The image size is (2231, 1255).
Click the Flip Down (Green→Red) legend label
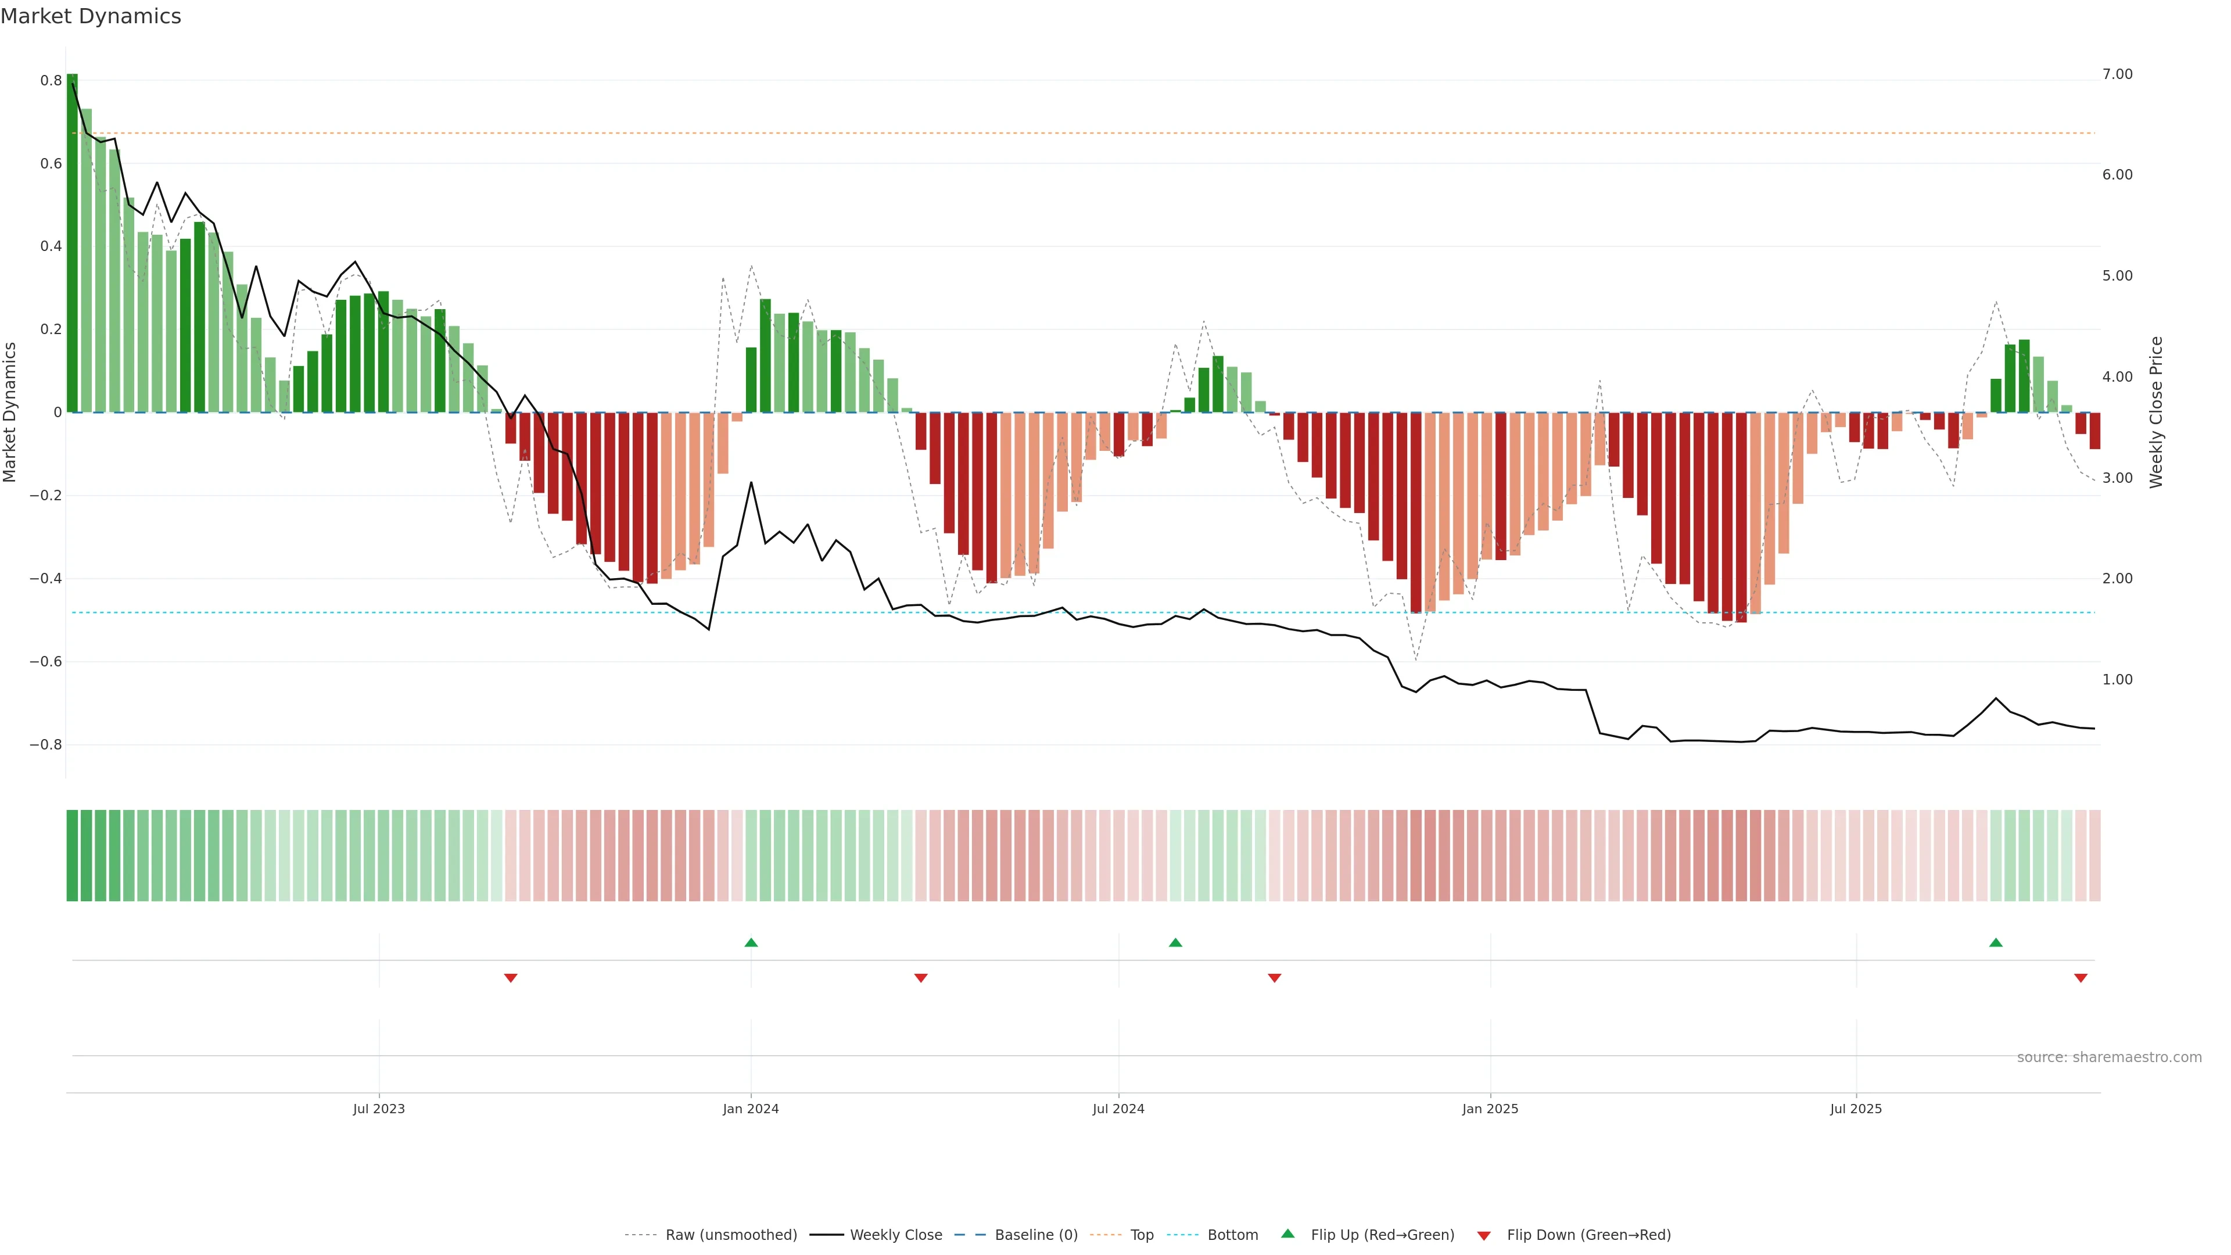point(1588,1235)
